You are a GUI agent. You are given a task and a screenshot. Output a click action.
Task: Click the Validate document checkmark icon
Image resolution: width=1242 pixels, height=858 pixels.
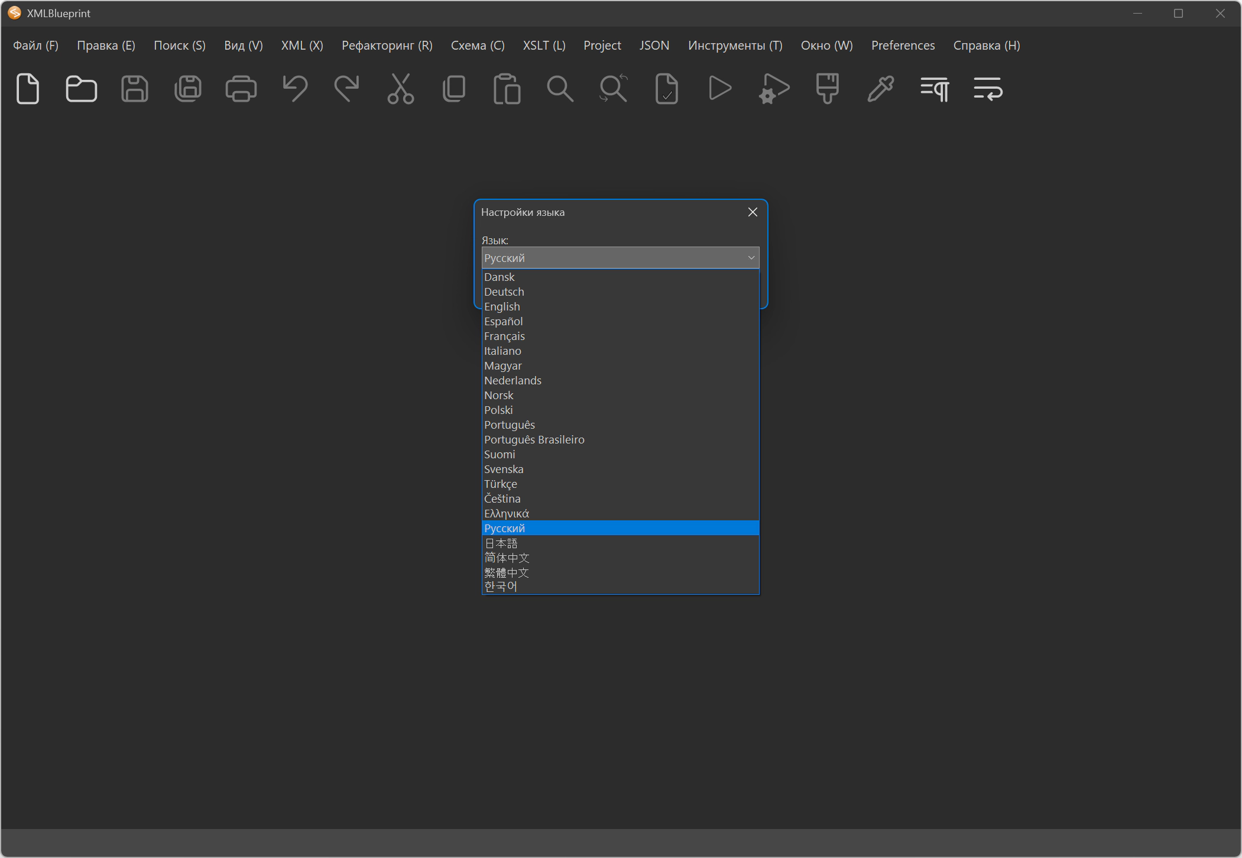(667, 89)
